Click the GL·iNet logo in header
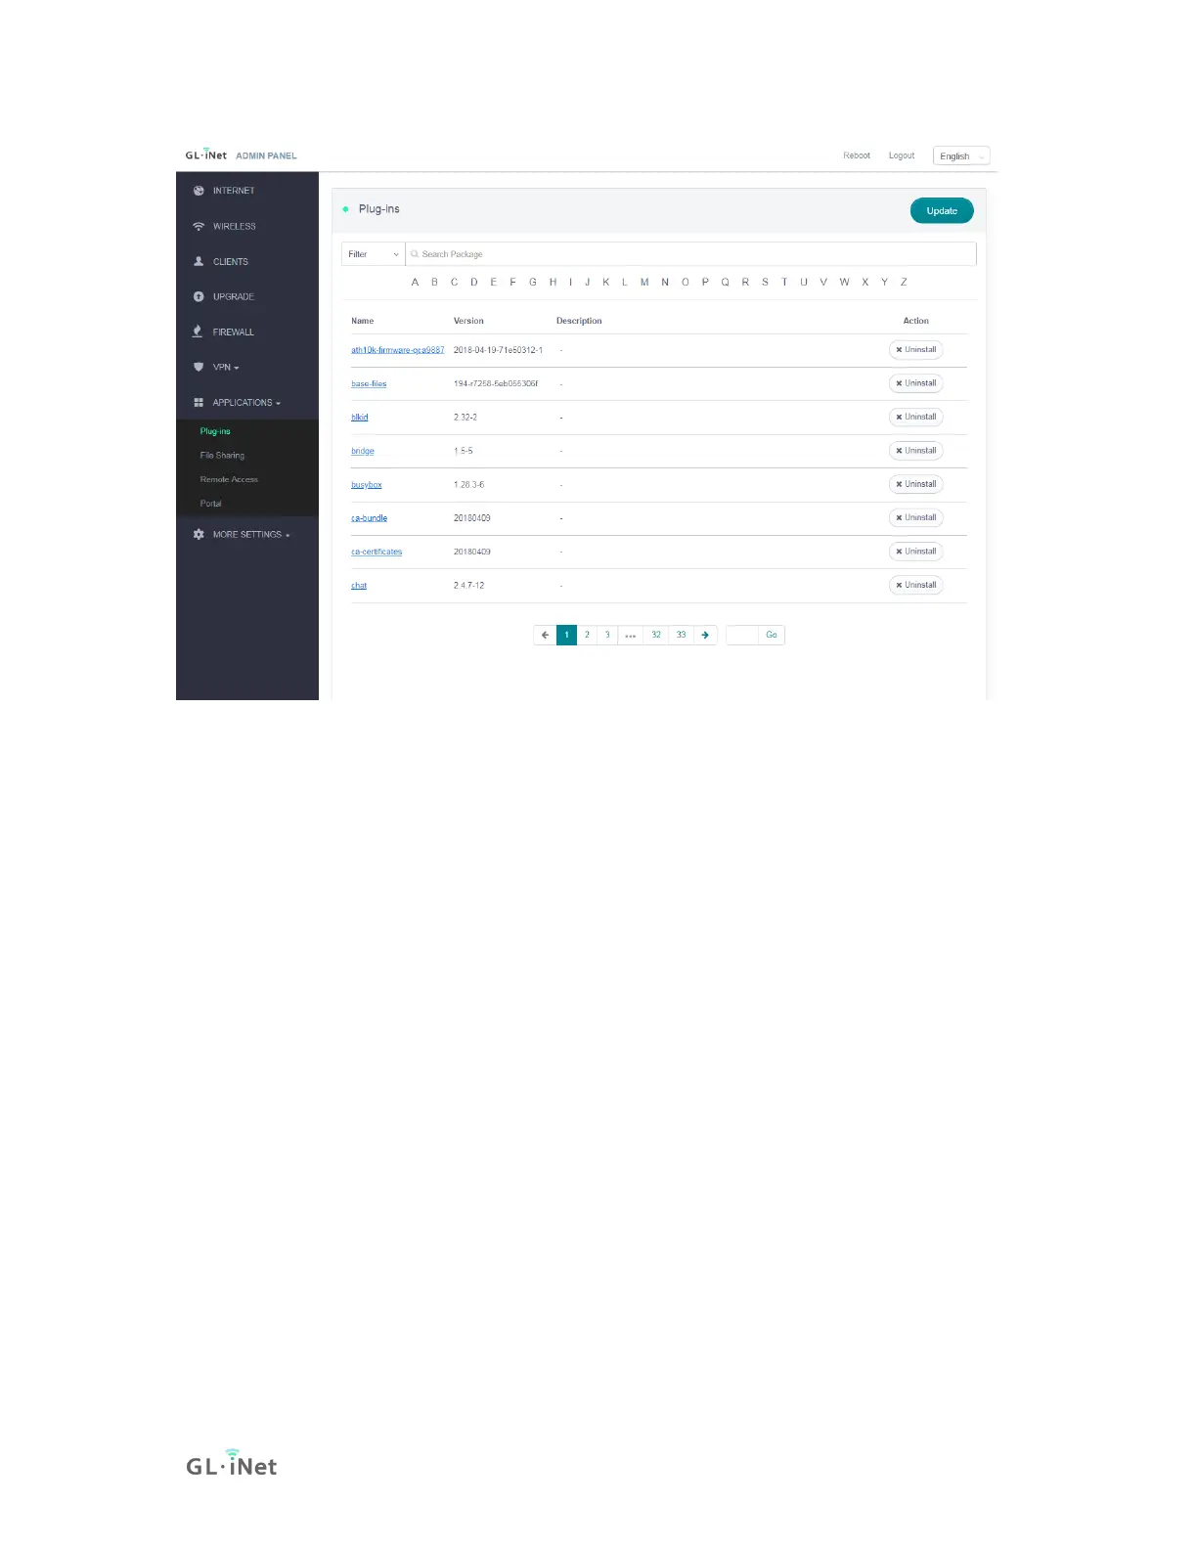Viewport: 1197px width, 1549px height. [x=205, y=155]
